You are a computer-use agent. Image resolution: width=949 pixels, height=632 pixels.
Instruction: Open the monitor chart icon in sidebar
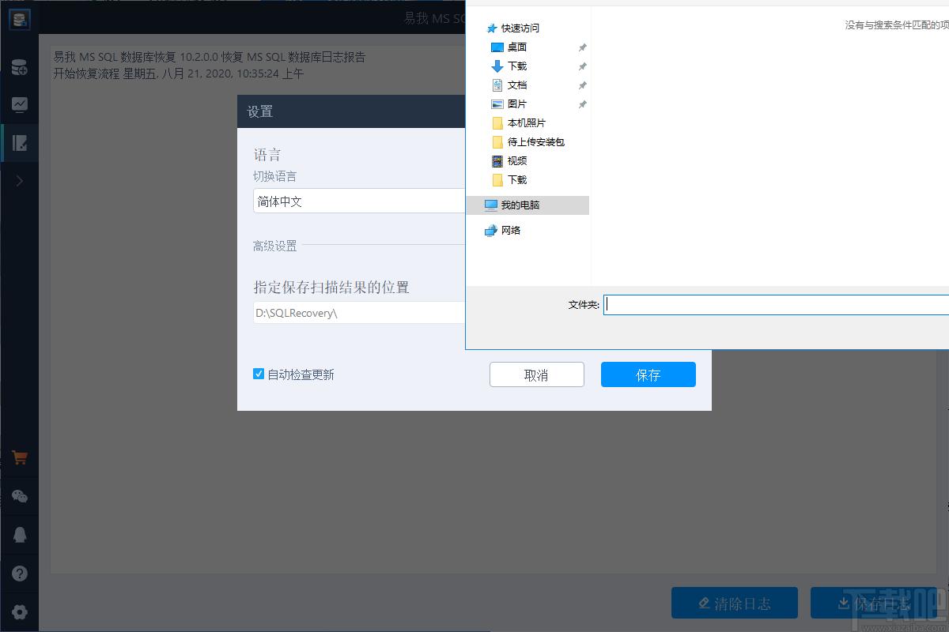coord(19,104)
